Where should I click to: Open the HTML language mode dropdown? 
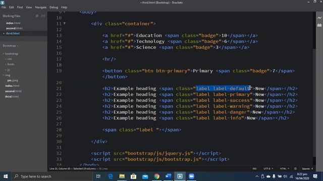pos(284,168)
